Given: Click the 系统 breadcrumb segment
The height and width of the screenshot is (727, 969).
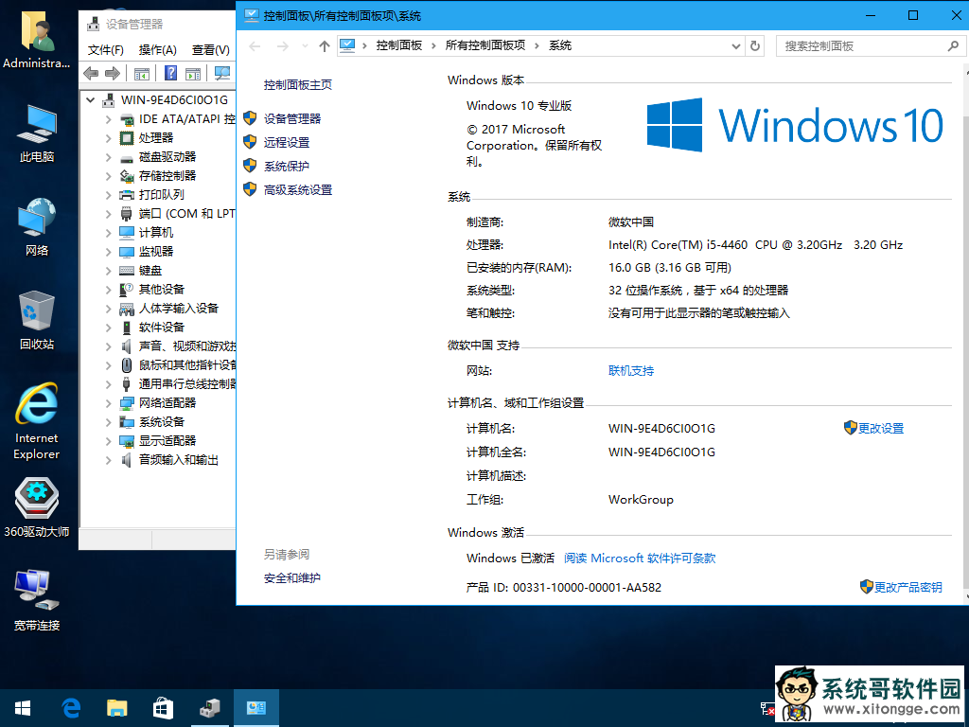Looking at the screenshot, I should point(560,45).
